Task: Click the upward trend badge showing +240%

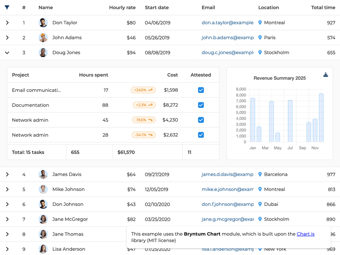Action: tap(143, 90)
